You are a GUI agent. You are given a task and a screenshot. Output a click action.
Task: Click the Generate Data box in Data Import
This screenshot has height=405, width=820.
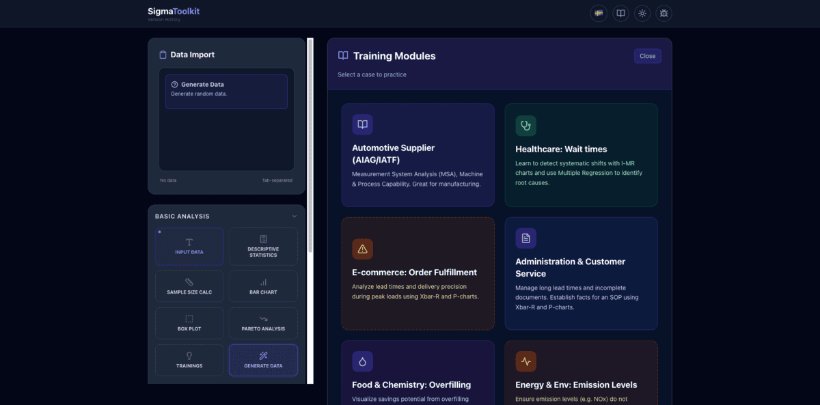(226, 92)
